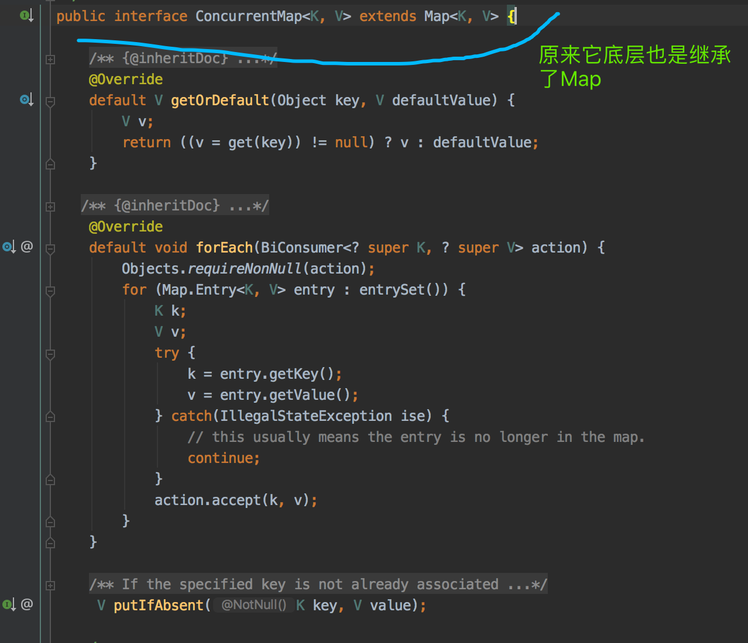The height and width of the screenshot is (643, 748).
Task: Click the ConcurrentMap interface name
Action: click(248, 16)
